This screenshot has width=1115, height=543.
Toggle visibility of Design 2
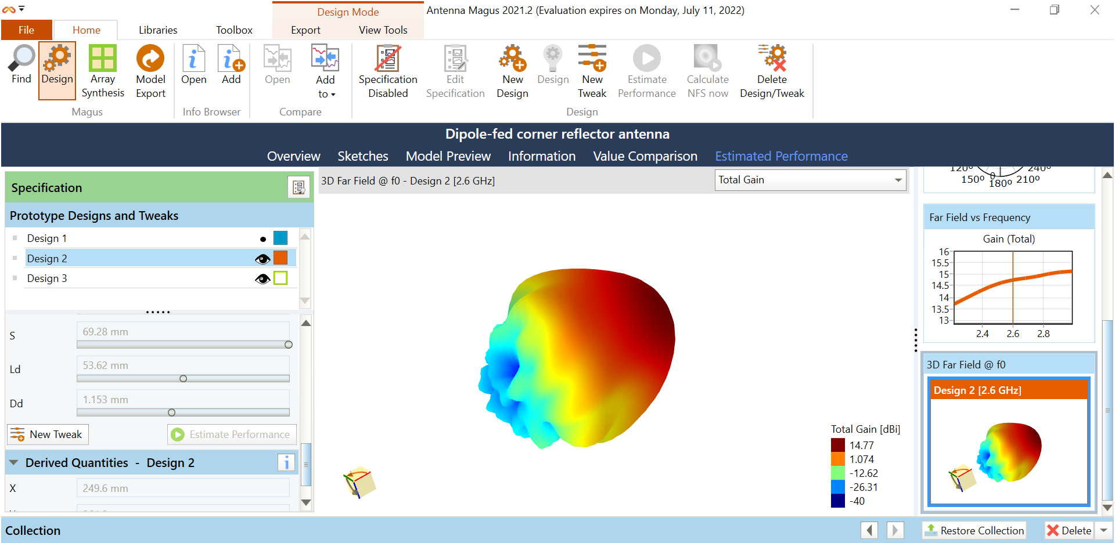click(262, 259)
